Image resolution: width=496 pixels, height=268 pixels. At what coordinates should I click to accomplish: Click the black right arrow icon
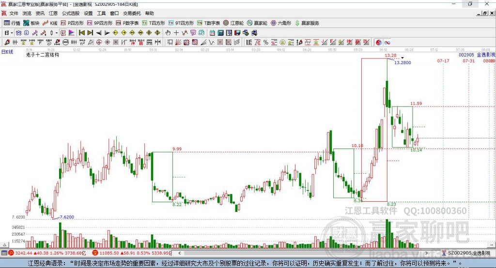pos(107,33)
